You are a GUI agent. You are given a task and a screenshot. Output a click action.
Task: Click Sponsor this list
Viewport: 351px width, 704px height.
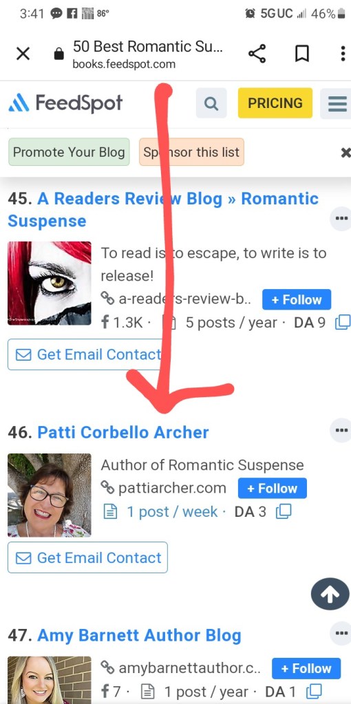191,152
